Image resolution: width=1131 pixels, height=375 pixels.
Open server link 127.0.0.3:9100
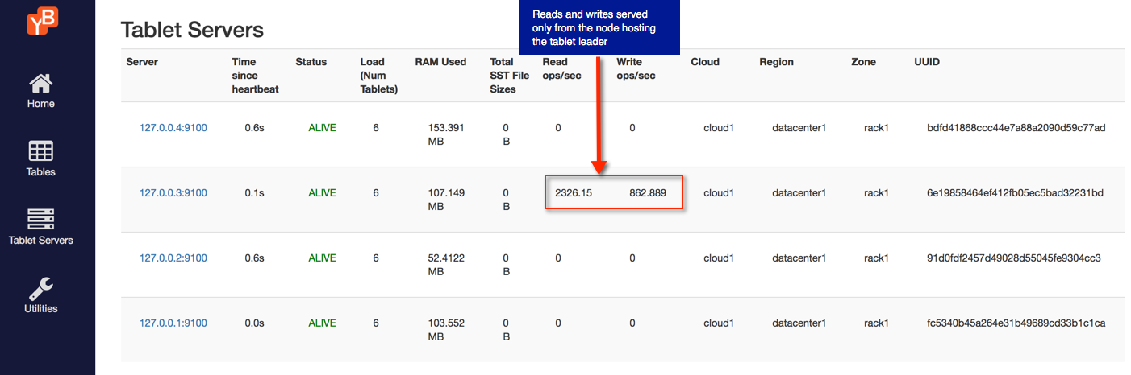(x=173, y=193)
